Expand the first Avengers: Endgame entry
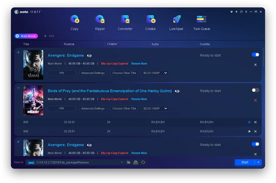 pos(18,52)
